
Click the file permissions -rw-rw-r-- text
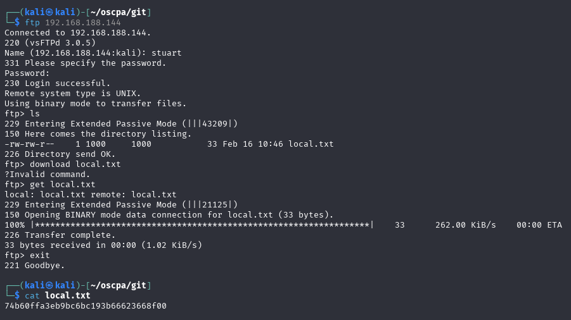30,144
